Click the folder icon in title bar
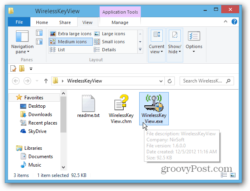Screen dimensions: 250x191 click(11, 11)
